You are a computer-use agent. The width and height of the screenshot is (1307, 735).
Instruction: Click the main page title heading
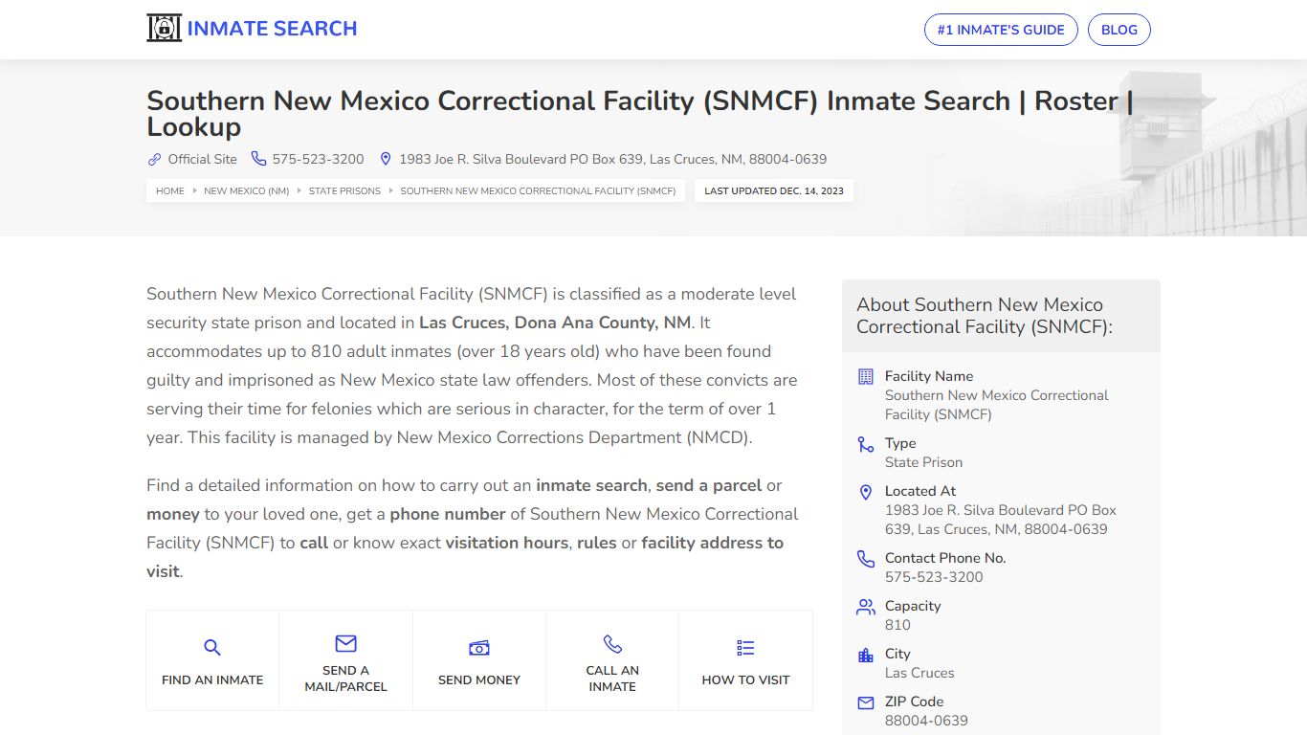click(x=640, y=114)
